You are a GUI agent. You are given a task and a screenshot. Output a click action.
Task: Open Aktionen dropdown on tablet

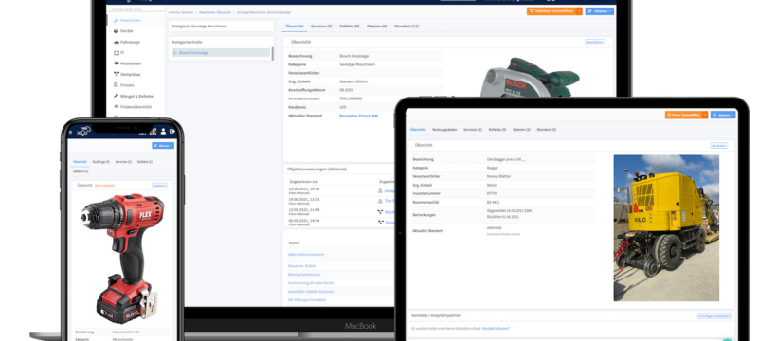723,115
